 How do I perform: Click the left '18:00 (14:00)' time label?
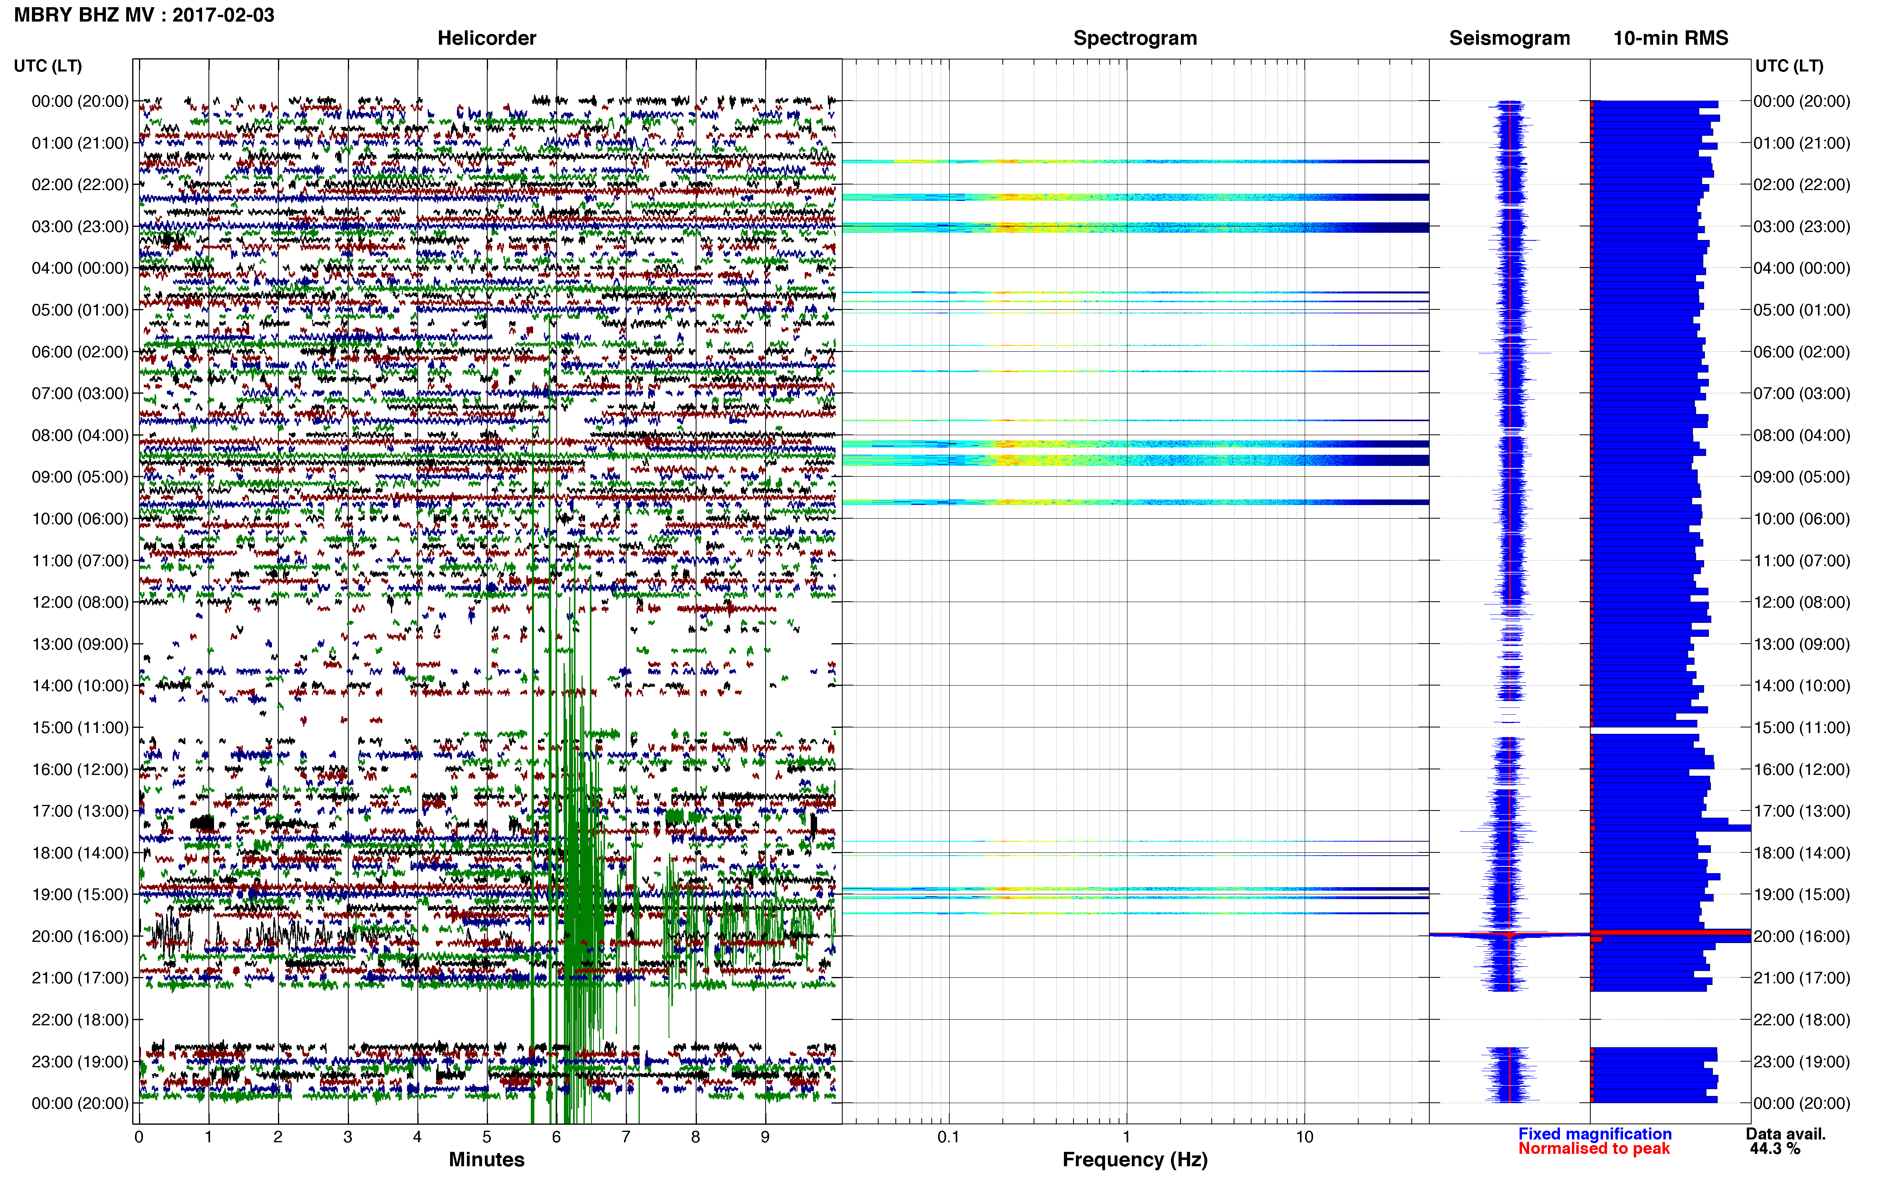point(80,853)
